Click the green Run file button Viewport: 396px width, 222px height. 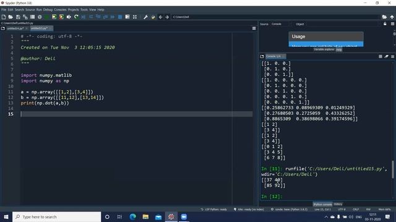tap(47, 17)
